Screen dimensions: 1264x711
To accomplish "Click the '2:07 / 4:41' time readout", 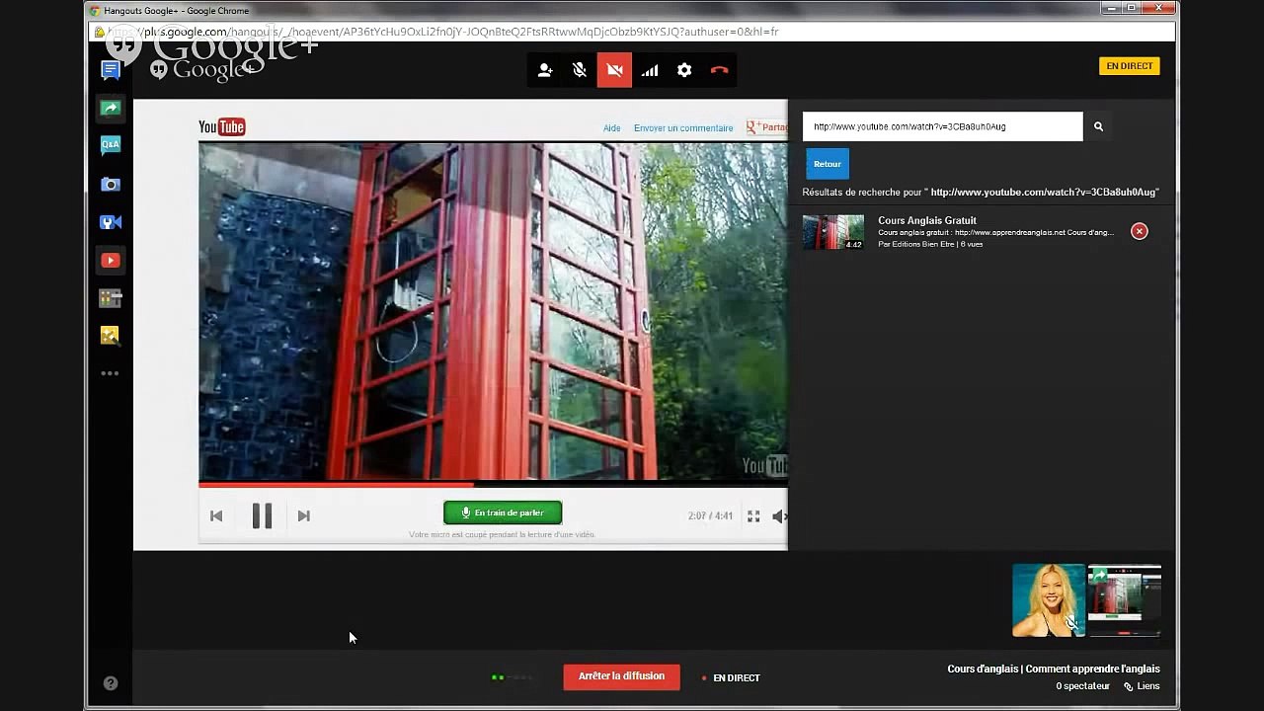I will (x=711, y=516).
